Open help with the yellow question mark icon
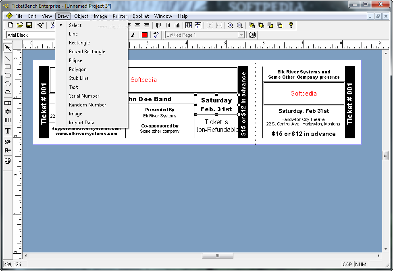Viewport: 393px width, 271px height. 291,25
